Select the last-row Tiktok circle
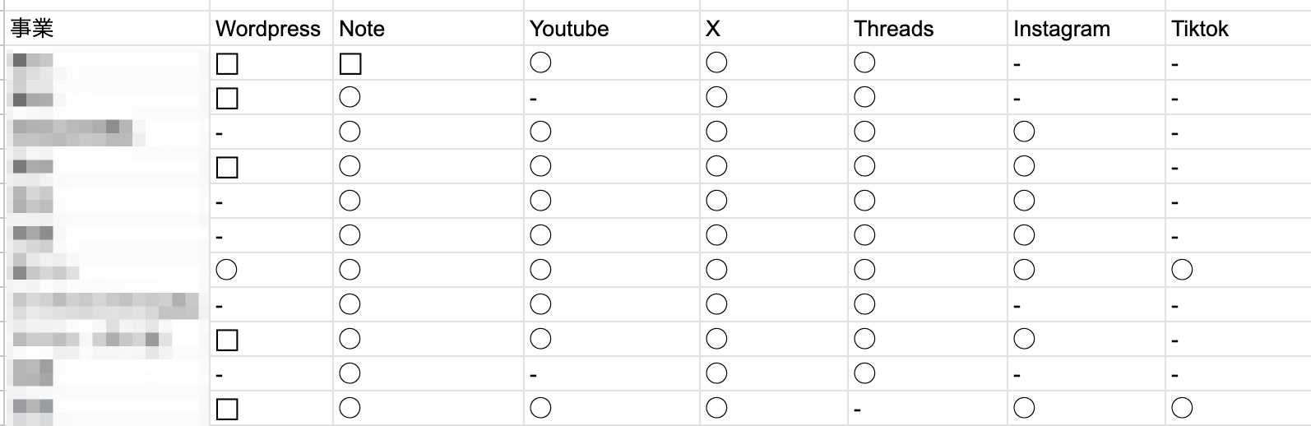Image resolution: width=1311 pixels, height=426 pixels. (1182, 408)
